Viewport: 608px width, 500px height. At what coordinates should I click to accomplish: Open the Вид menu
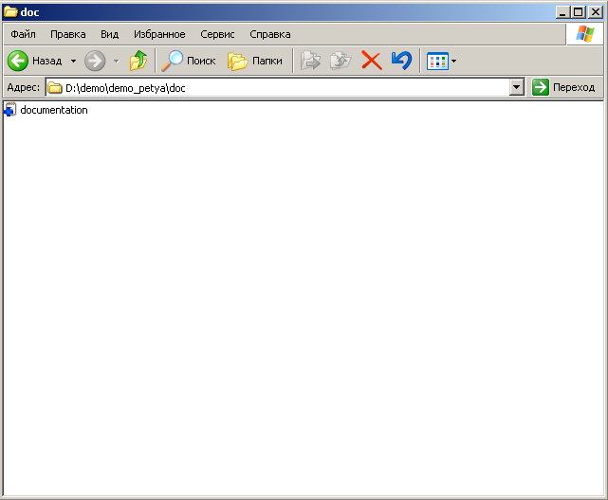click(x=109, y=34)
